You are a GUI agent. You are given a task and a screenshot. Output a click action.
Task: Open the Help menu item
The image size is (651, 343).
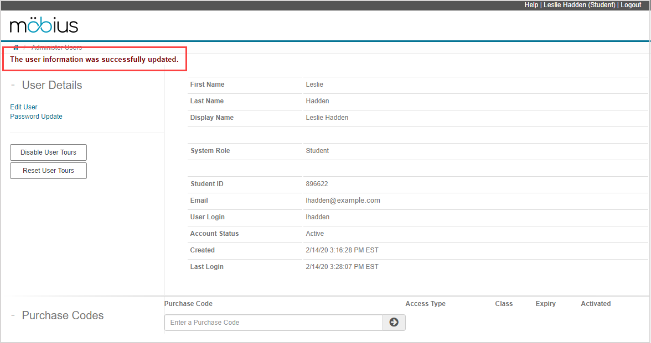[x=531, y=5]
